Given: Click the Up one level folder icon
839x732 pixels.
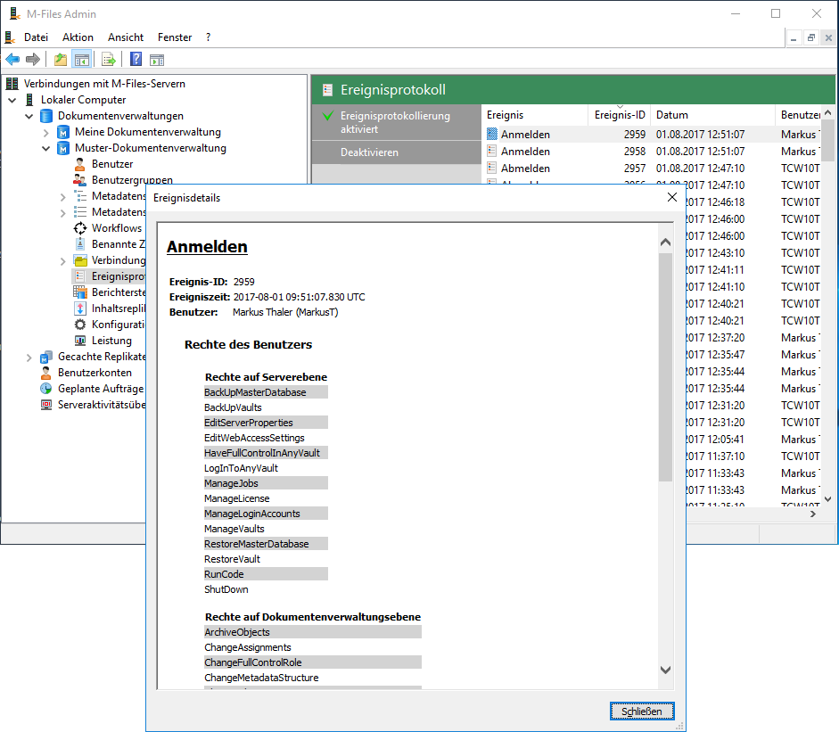Looking at the screenshot, I should pos(61,60).
